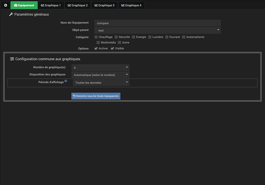This screenshot has height=185, width=265.
Task: Open the Equipement tab
Action: [x=24, y=5]
